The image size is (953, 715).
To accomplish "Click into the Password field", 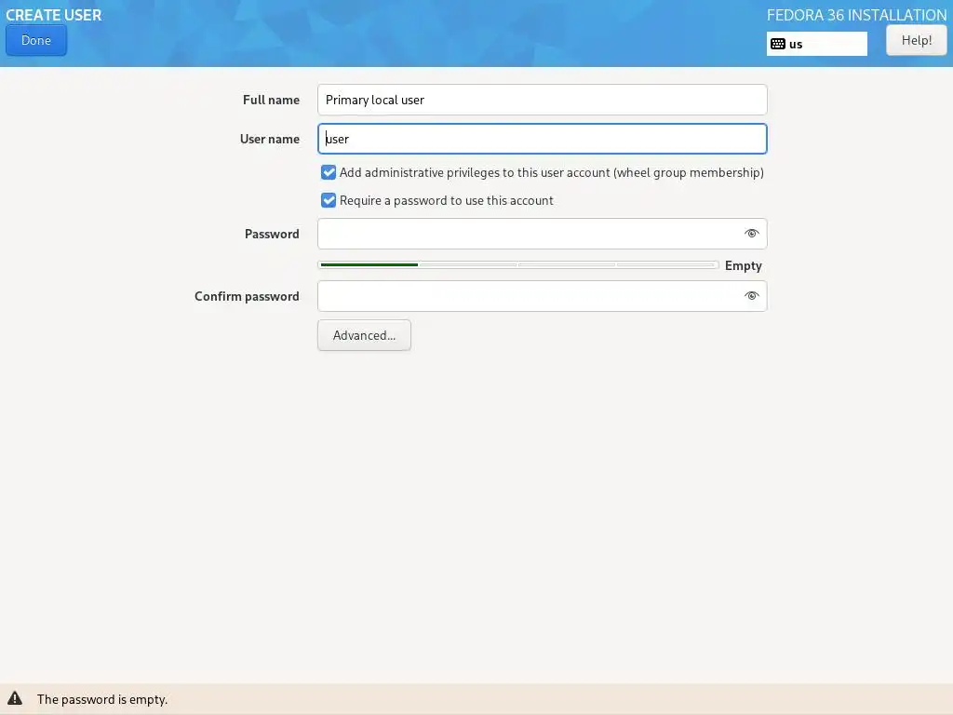I will click(x=543, y=234).
